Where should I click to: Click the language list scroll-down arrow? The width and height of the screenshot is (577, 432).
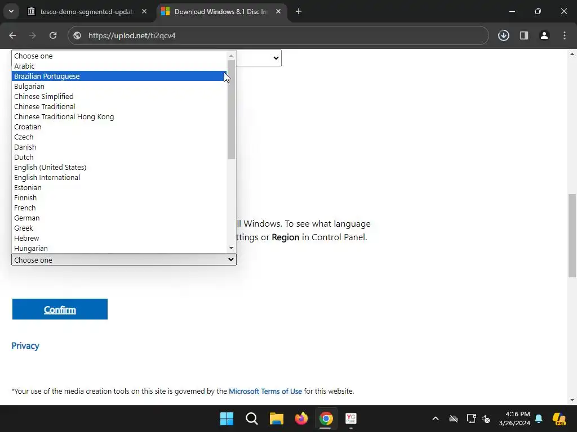231,248
